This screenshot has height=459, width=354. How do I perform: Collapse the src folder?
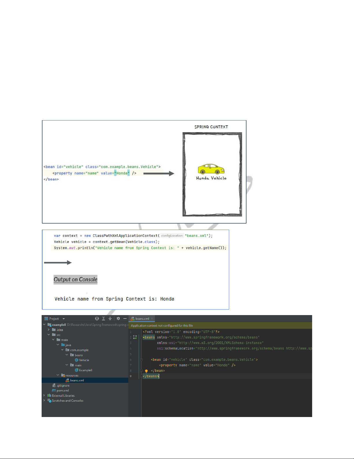tap(49, 335)
